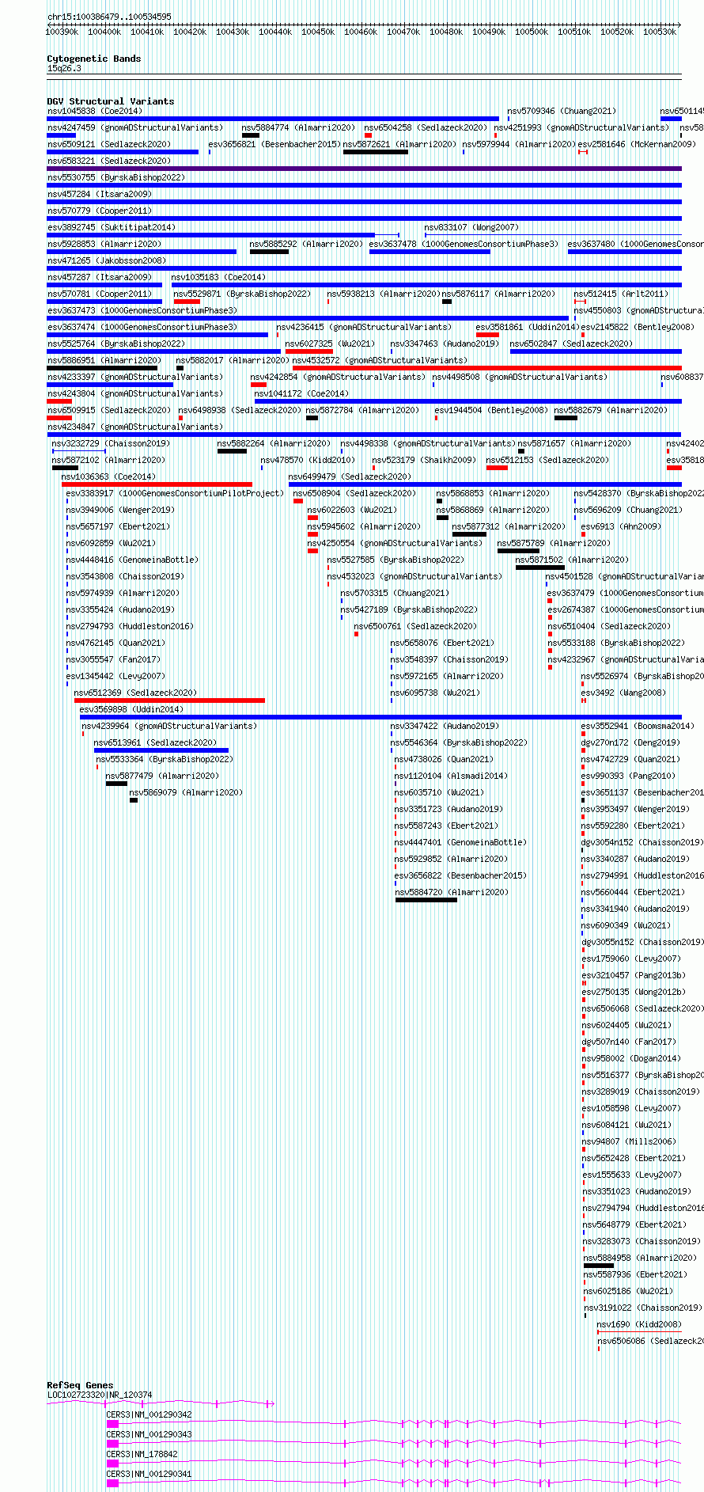The width and height of the screenshot is (704, 1492).
Task: Open esv2145822 (Bentley2008) variant
Action: 638,327
